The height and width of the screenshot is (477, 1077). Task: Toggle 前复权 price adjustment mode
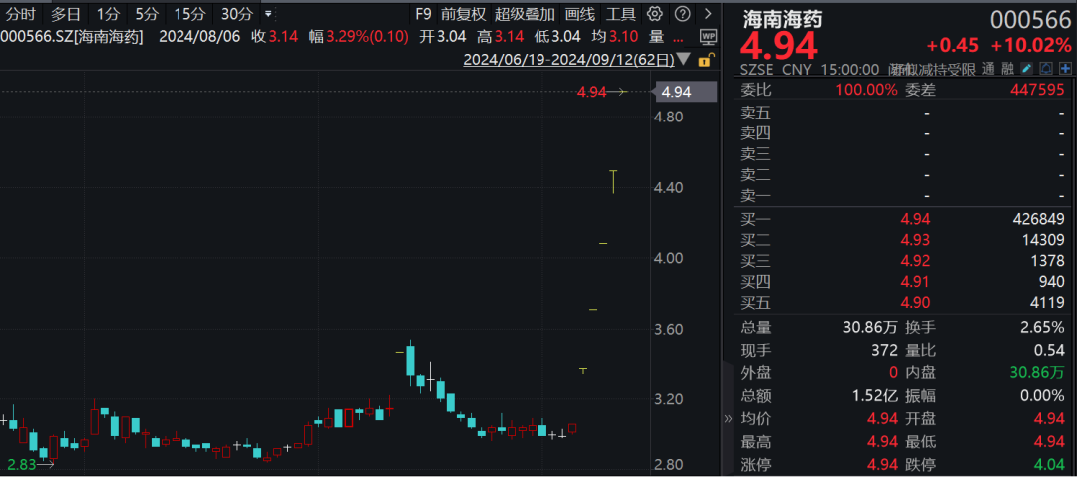coord(464,14)
